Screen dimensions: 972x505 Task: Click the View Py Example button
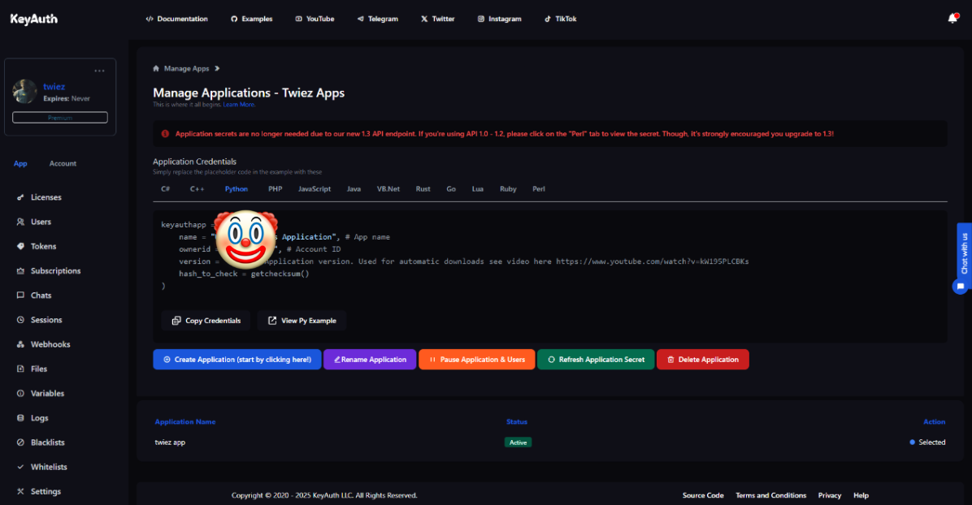(x=302, y=321)
